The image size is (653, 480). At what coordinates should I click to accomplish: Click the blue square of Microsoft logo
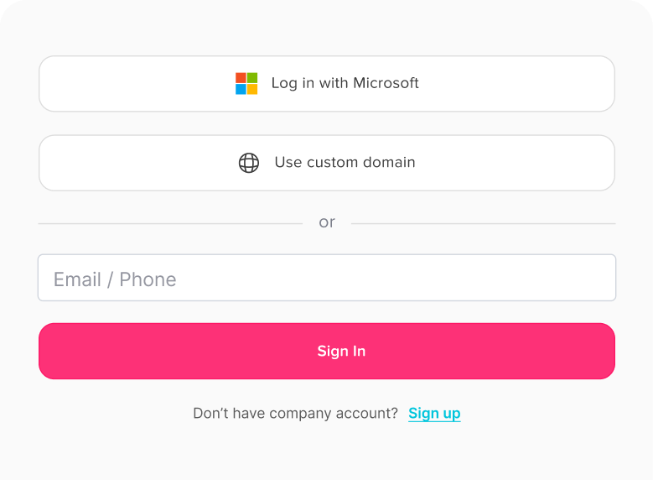click(x=241, y=89)
